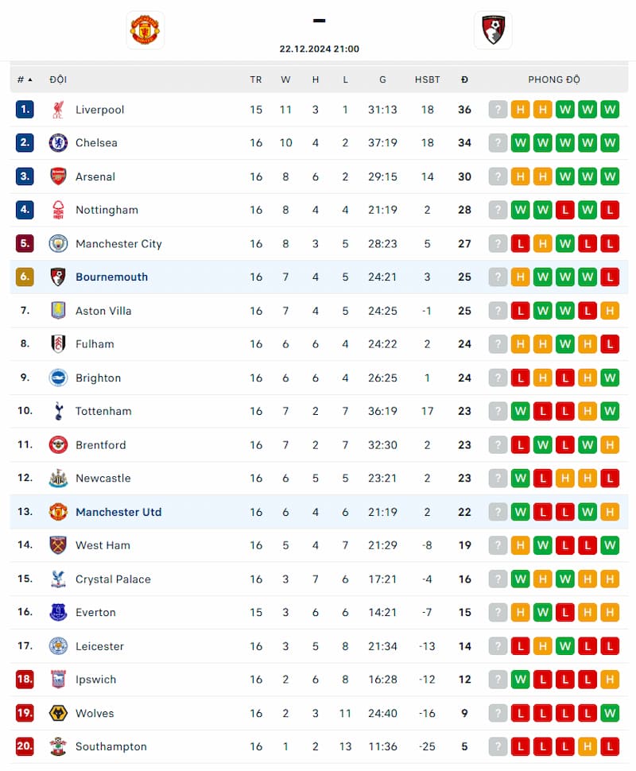This screenshot has width=636, height=771.
Task: Open the Liverpool club logo in row 1
Action: (58, 110)
